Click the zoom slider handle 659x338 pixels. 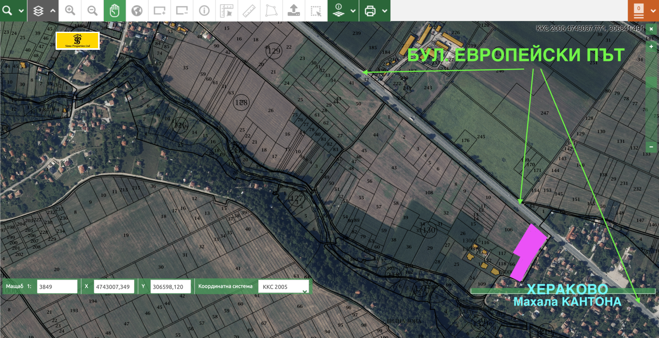click(651, 82)
